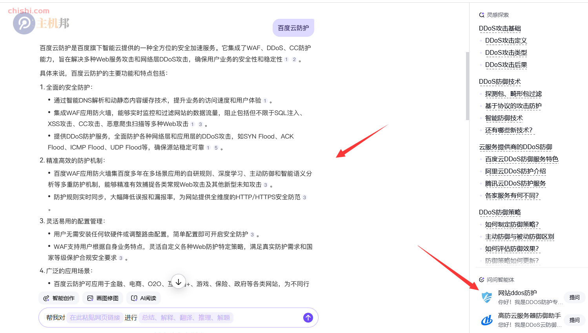This screenshot has height=333, width=588.
Task: Select 基于协议的攻击防护 suggestion
Action: (513, 106)
